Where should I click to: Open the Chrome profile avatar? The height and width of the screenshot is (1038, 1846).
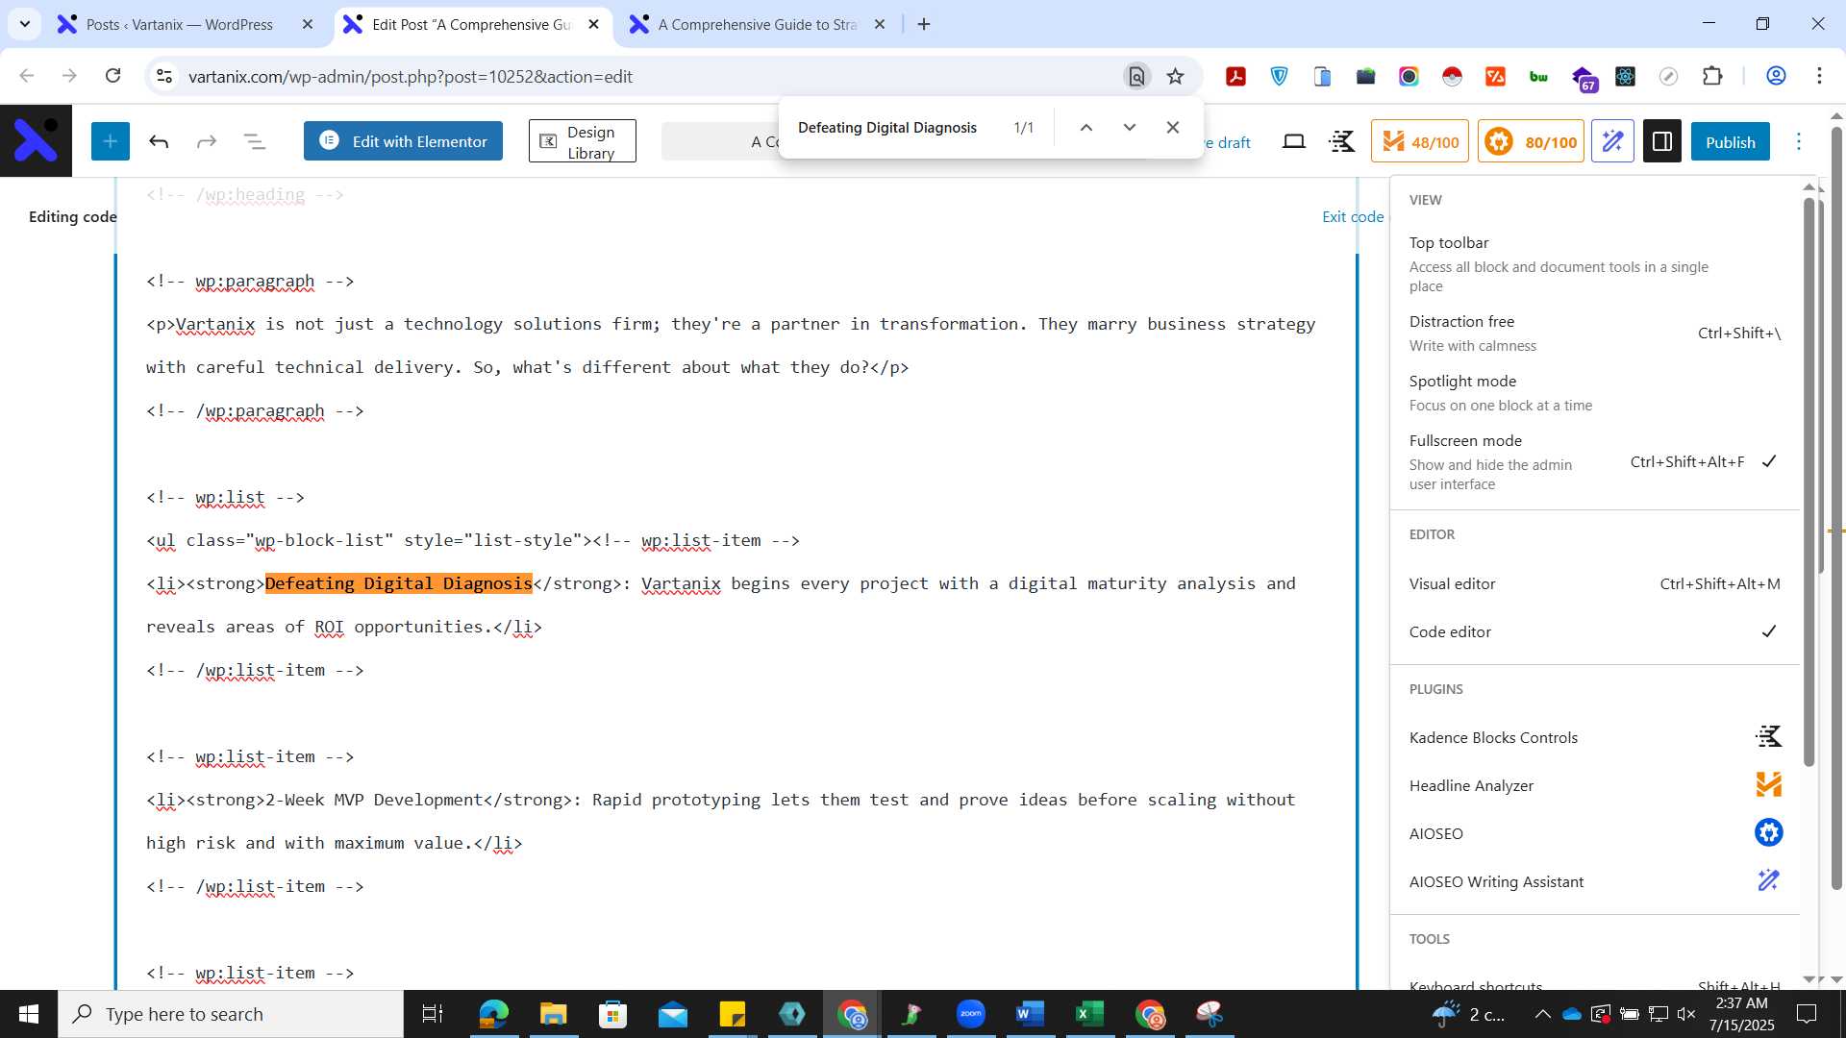tap(1776, 76)
